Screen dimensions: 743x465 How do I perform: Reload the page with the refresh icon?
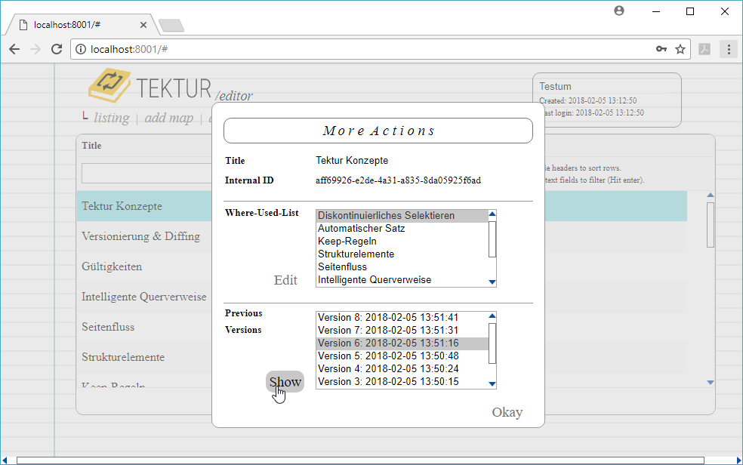[x=56, y=49]
